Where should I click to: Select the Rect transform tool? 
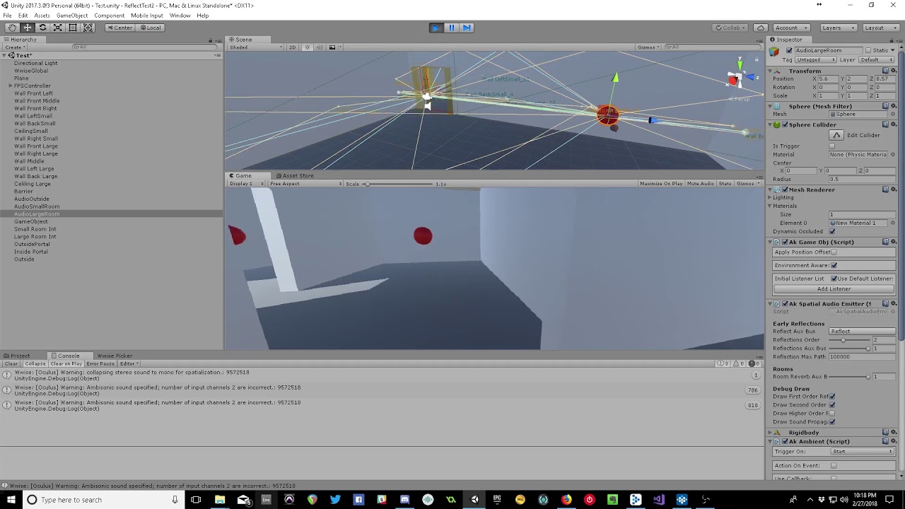73,28
